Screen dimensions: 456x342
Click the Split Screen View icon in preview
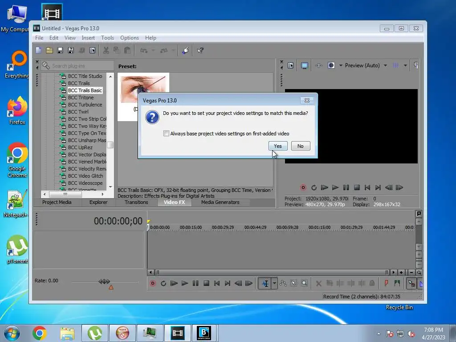pyautogui.click(x=331, y=65)
